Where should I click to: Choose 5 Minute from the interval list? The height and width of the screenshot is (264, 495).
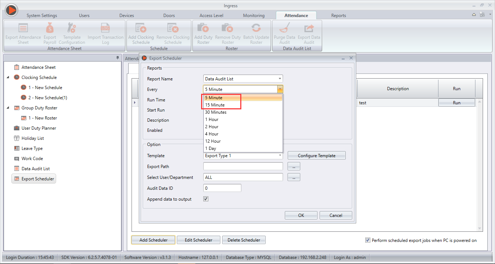[243, 98]
